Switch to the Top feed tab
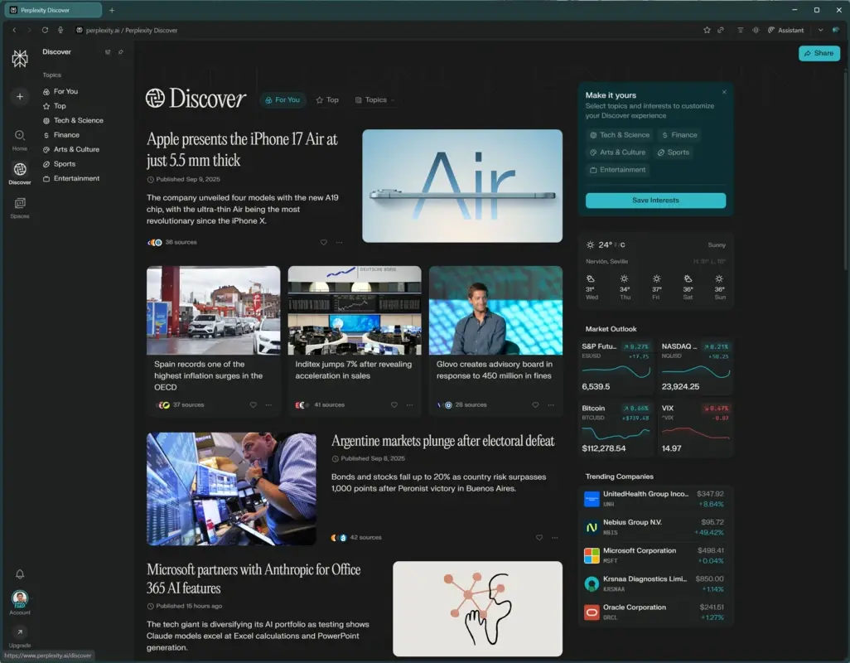Image resolution: width=850 pixels, height=663 pixels. point(327,99)
